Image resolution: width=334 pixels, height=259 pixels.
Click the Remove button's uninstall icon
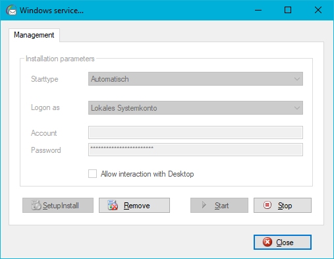pyautogui.click(x=113, y=205)
